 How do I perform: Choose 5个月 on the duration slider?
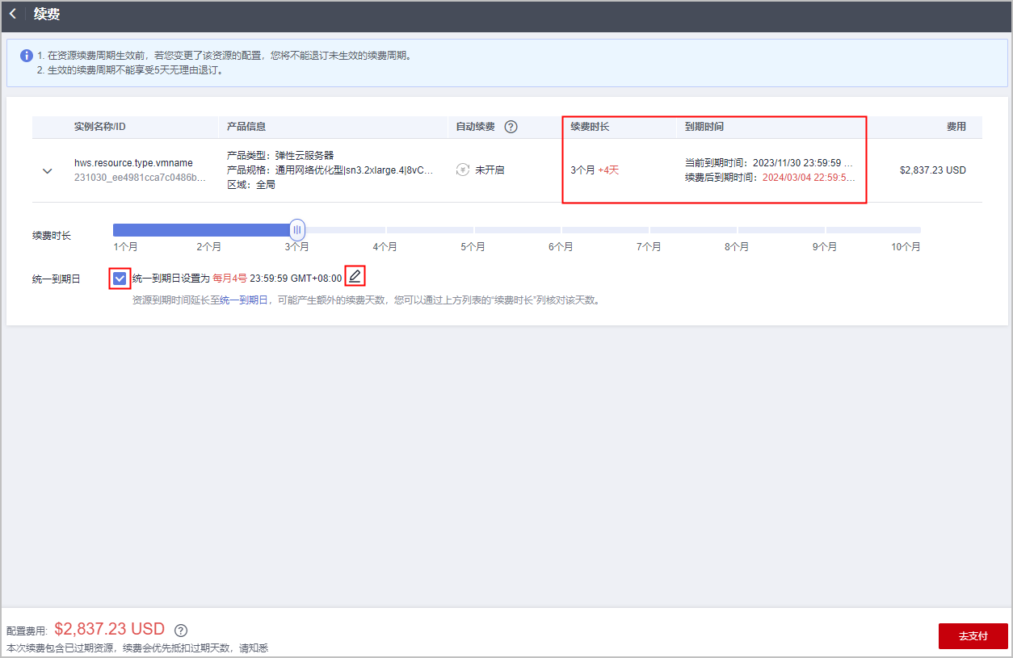click(473, 246)
